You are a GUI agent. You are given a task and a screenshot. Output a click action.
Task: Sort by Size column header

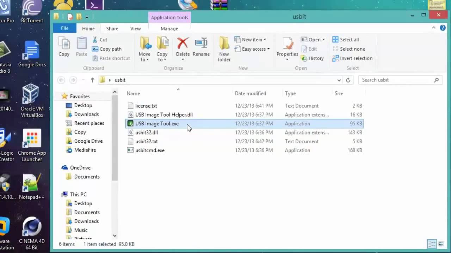pyautogui.click(x=339, y=93)
